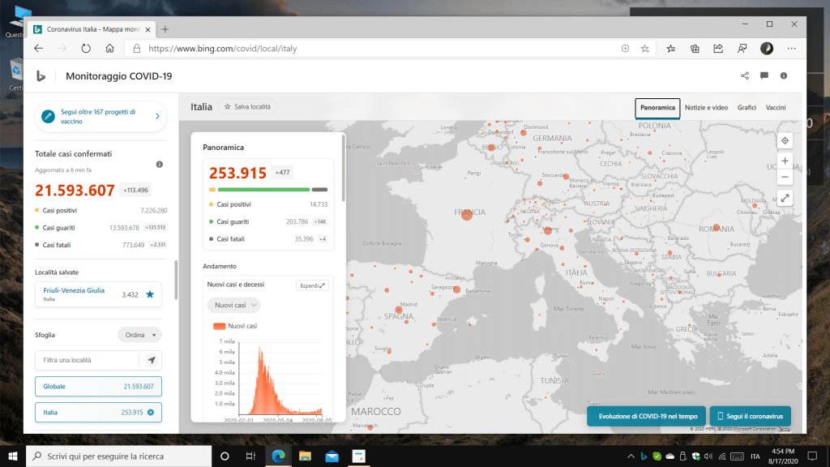Click the share icon in Bing header
Screen dimensions: 830x467
(745, 76)
